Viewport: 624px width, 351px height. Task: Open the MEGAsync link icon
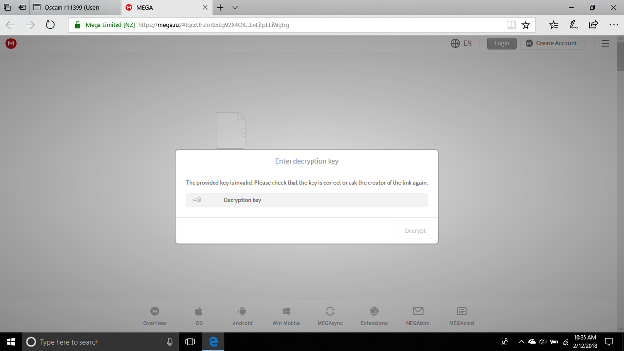(330, 316)
